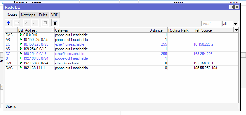Click the remove (minus) route button
The height and width of the screenshot is (115, 246).
[16, 23]
